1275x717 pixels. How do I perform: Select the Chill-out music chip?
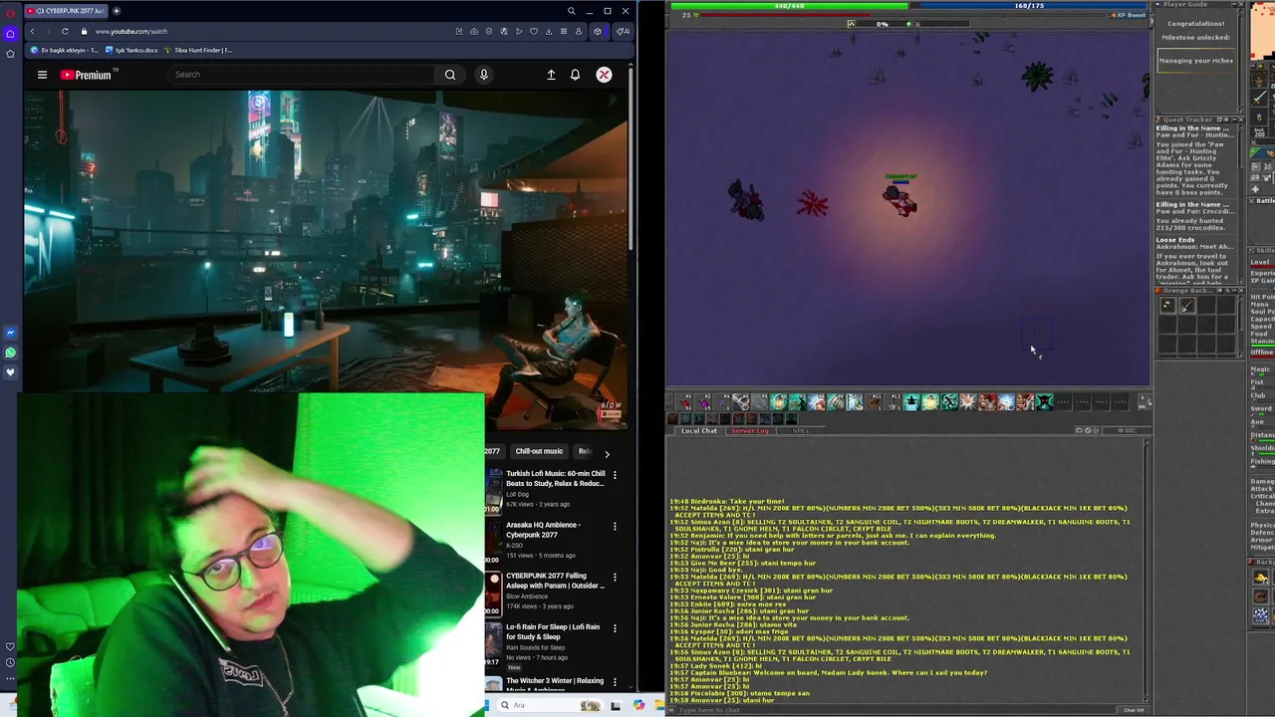pyautogui.click(x=539, y=451)
